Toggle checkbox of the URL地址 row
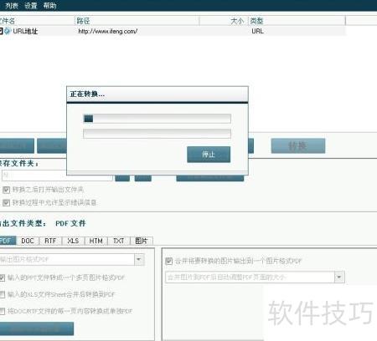377x341 pixels. pos(1,31)
